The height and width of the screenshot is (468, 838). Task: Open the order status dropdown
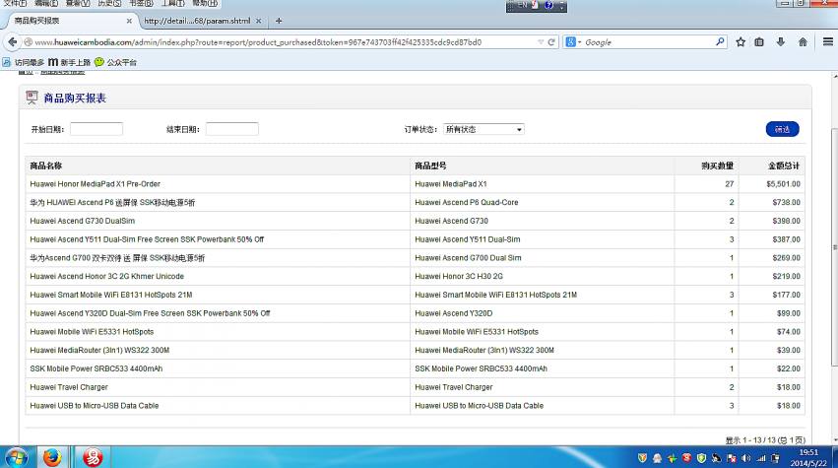[x=483, y=129]
